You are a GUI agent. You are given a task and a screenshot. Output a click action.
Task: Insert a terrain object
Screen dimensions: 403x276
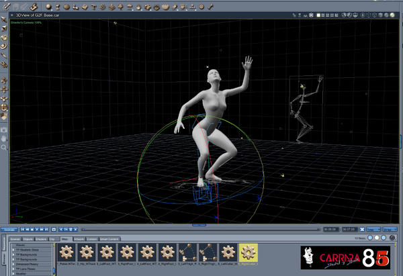(111, 7)
